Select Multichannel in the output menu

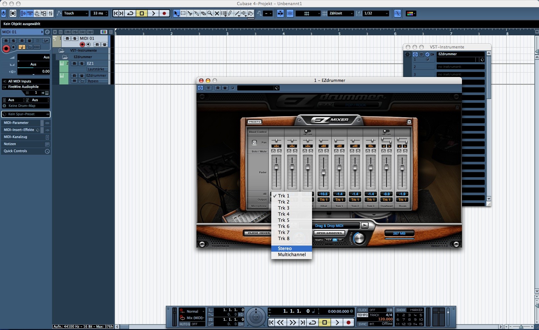click(x=291, y=255)
